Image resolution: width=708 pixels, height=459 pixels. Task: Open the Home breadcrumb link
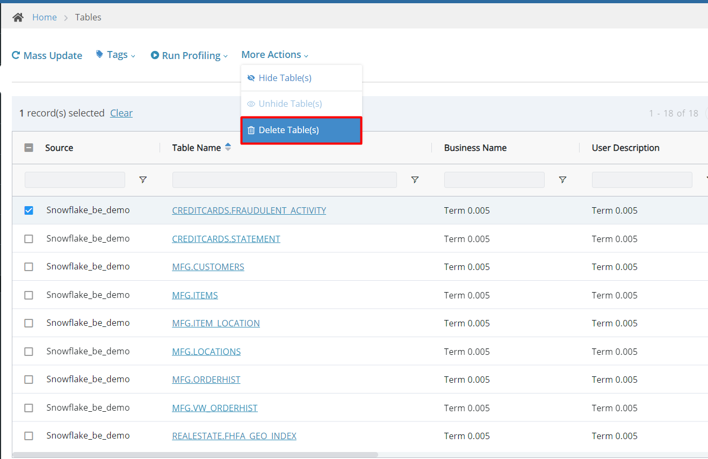(45, 17)
